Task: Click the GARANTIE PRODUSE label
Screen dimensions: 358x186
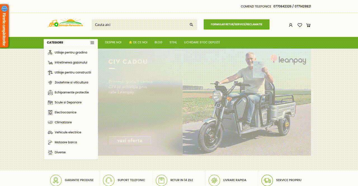Action: tap(79, 180)
